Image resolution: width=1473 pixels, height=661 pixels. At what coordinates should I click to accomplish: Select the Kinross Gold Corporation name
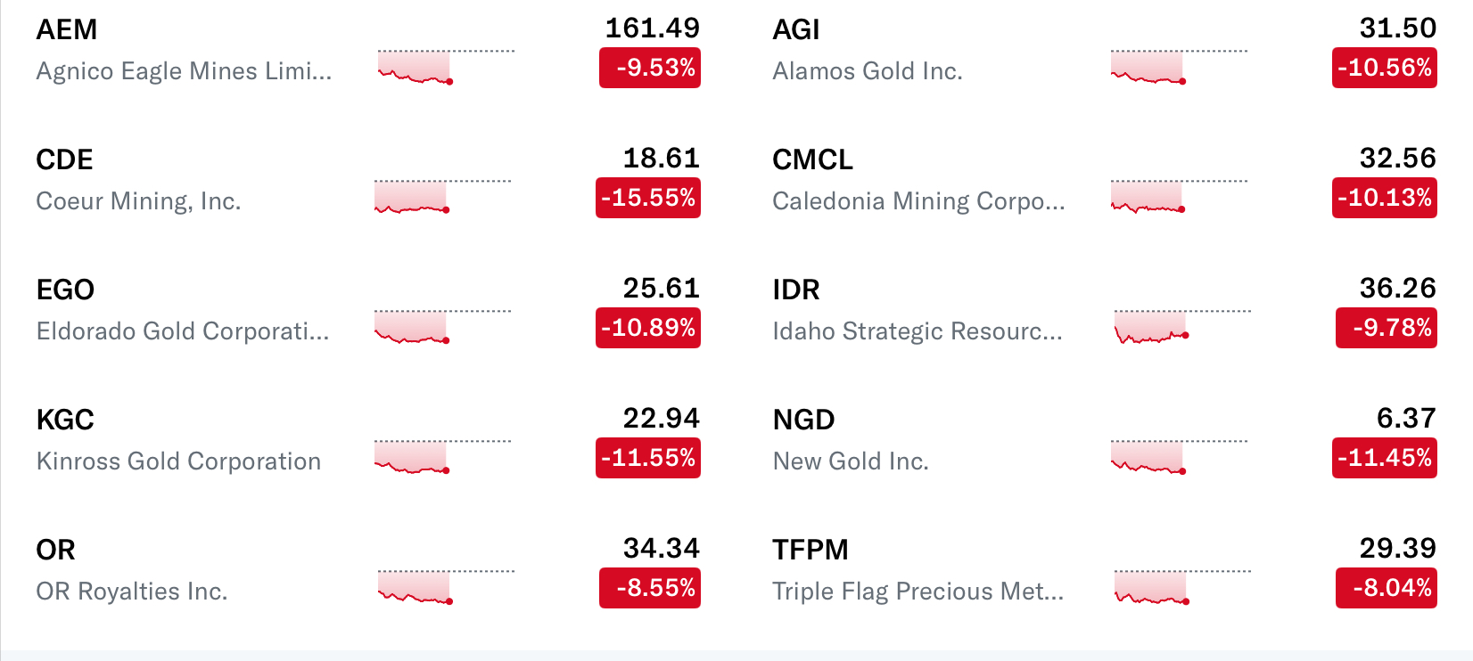pyautogui.click(x=178, y=461)
